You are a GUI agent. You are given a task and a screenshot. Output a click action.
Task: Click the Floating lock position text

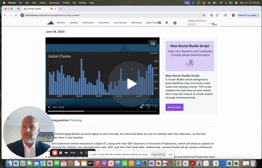click(76, 120)
